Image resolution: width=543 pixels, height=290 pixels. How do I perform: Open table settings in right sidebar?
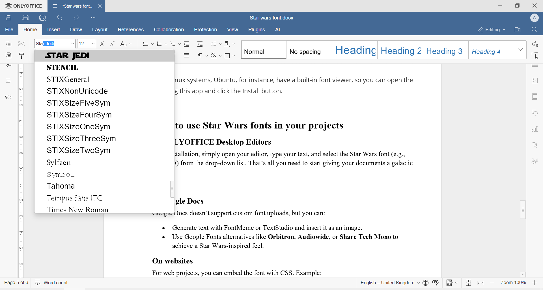[x=535, y=66]
